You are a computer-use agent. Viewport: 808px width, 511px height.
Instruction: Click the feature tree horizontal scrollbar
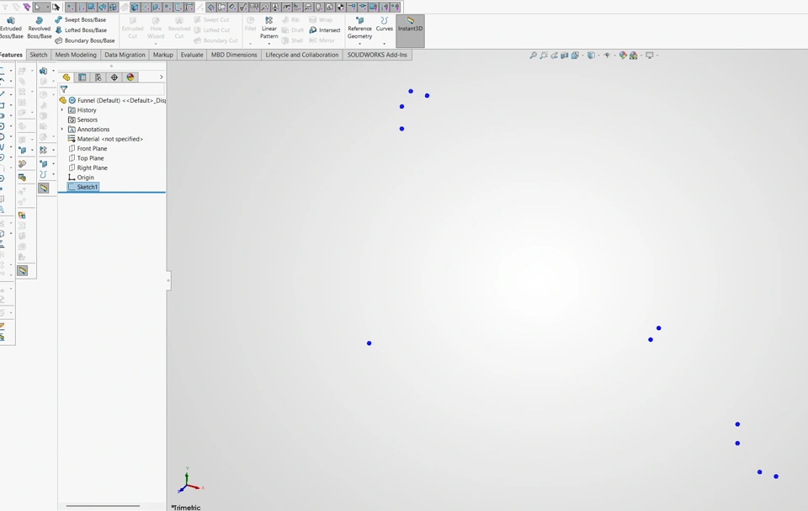click(x=103, y=506)
